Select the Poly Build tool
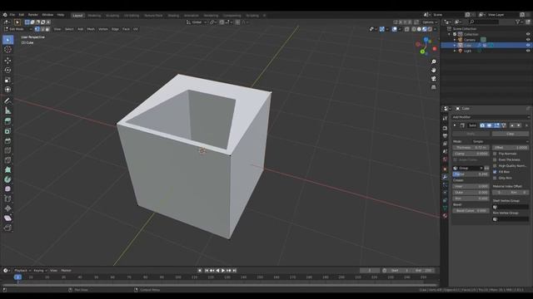 (7, 169)
